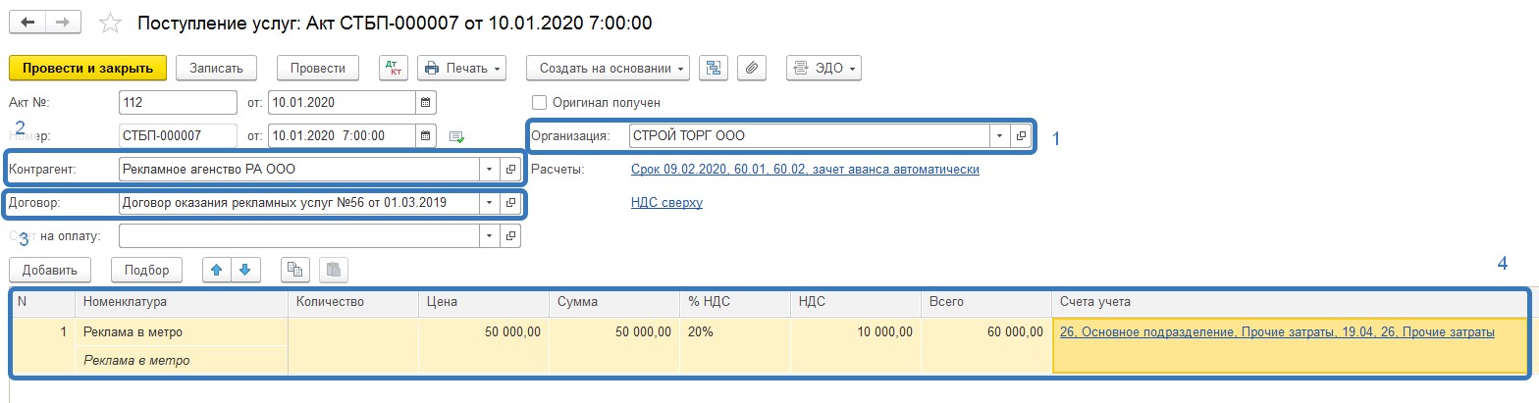Open ЭДО menu

(823, 68)
